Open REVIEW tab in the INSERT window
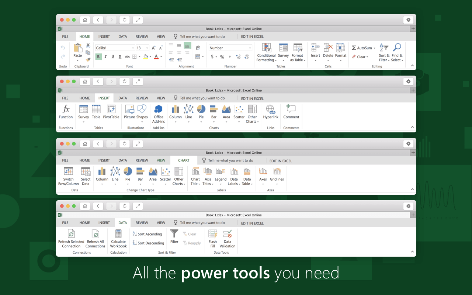Image resolution: width=472 pixels, height=295 pixels. 142,98
